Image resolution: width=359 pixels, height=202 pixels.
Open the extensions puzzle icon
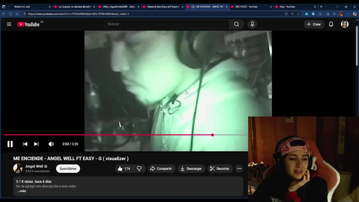tap(320, 14)
